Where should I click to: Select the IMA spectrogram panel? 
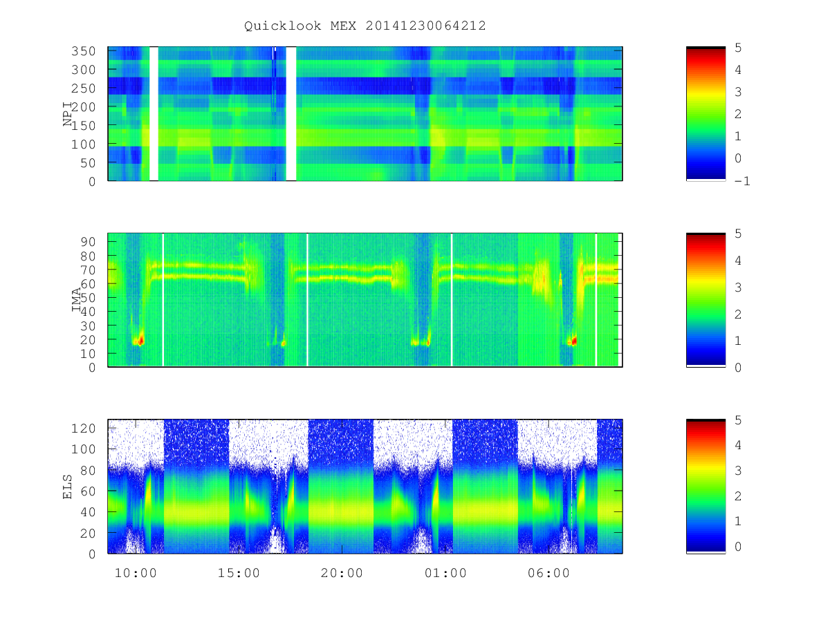click(365, 300)
